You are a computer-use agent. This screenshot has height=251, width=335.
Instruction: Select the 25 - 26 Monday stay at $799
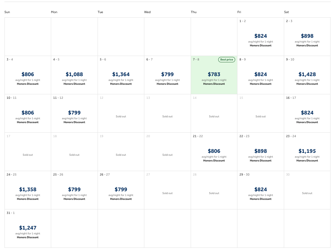click(x=74, y=190)
